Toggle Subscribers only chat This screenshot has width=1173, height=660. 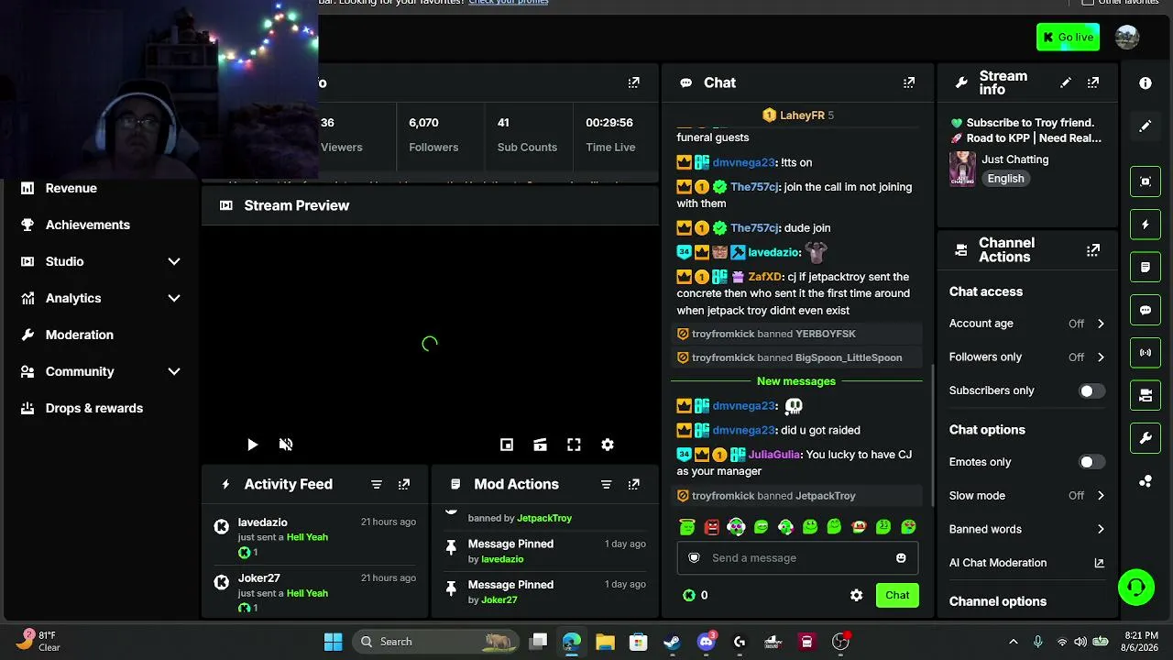pyautogui.click(x=1091, y=390)
